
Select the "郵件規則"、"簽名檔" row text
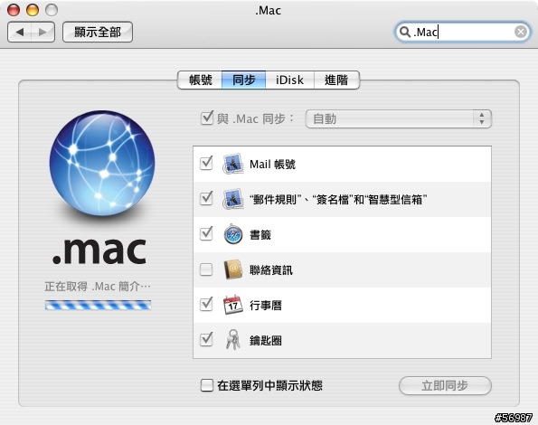tap(338, 199)
